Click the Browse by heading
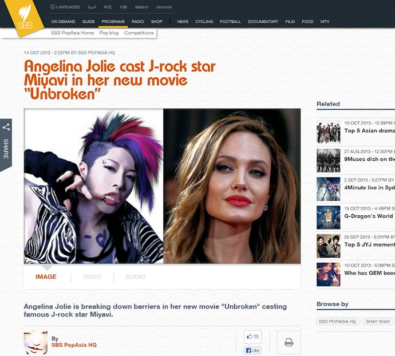The image size is (395, 356). pos(333,304)
